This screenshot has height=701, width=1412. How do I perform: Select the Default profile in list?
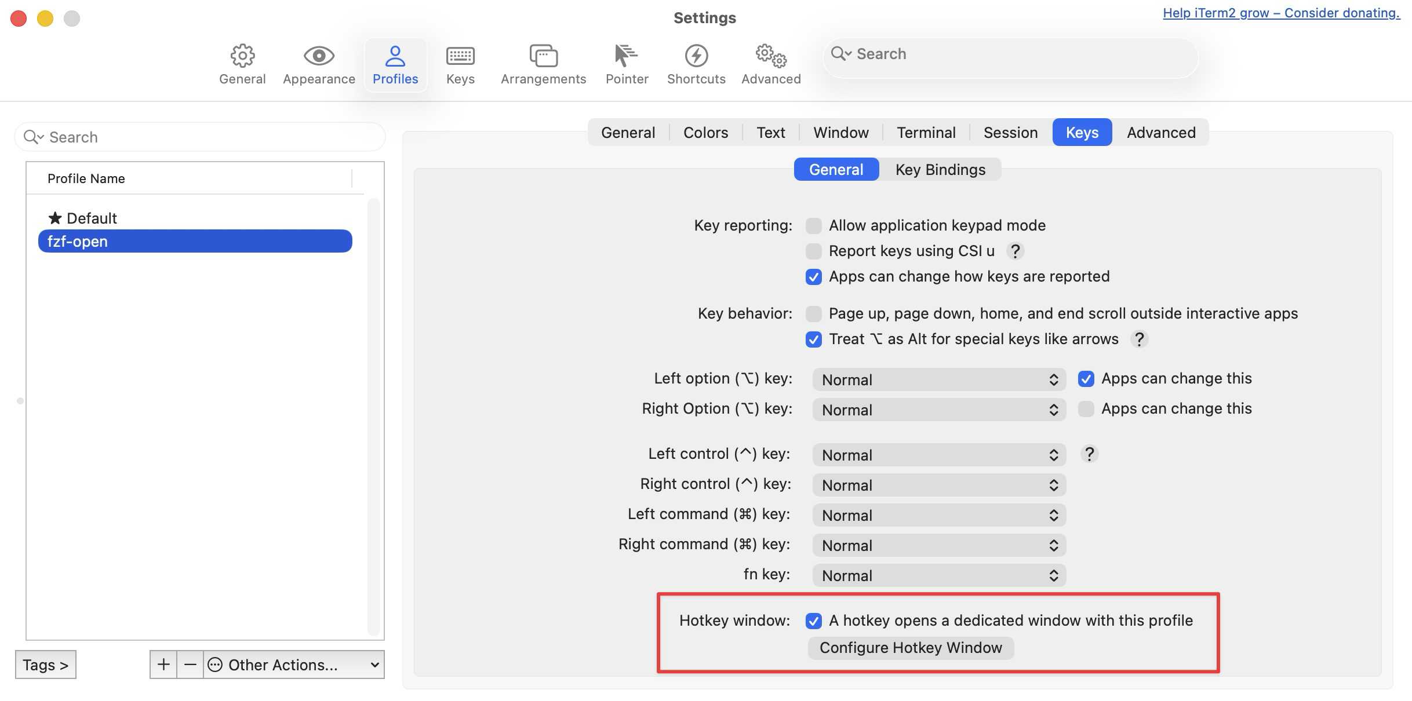pyautogui.click(x=92, y=218)
